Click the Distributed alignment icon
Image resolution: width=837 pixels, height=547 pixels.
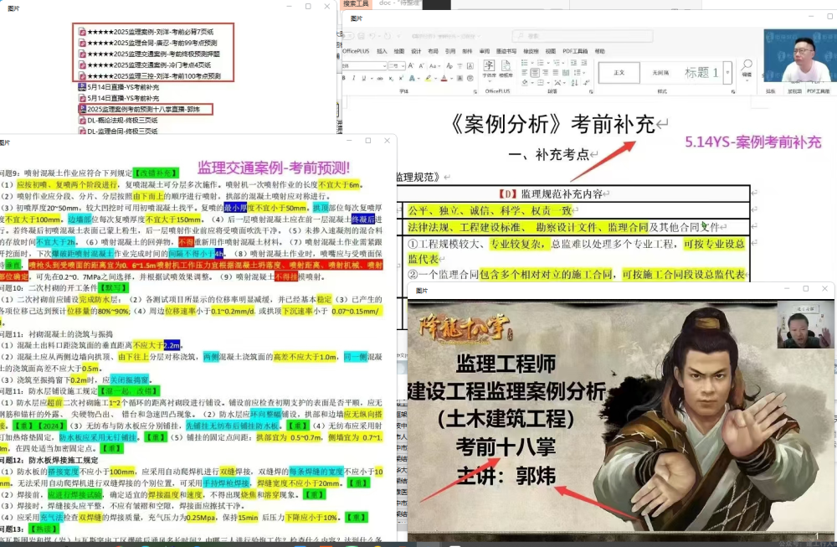tap(566, 73)
